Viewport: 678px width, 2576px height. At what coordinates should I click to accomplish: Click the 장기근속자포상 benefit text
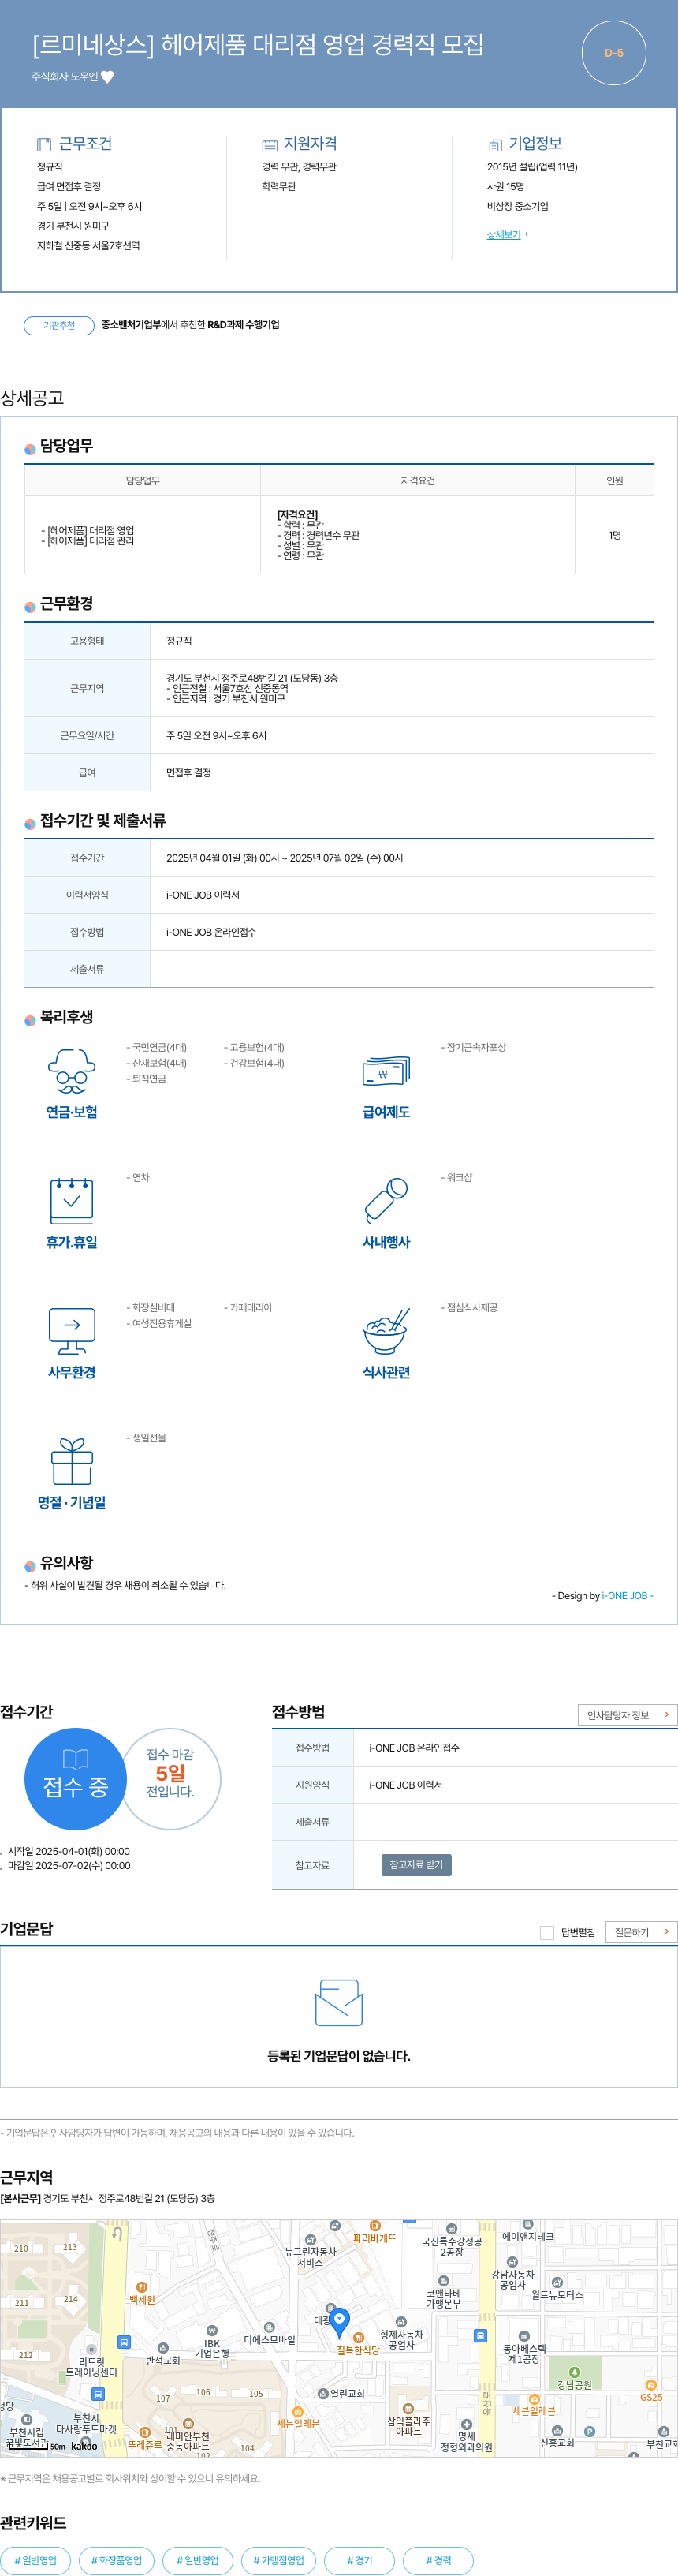pos(473,1048)
